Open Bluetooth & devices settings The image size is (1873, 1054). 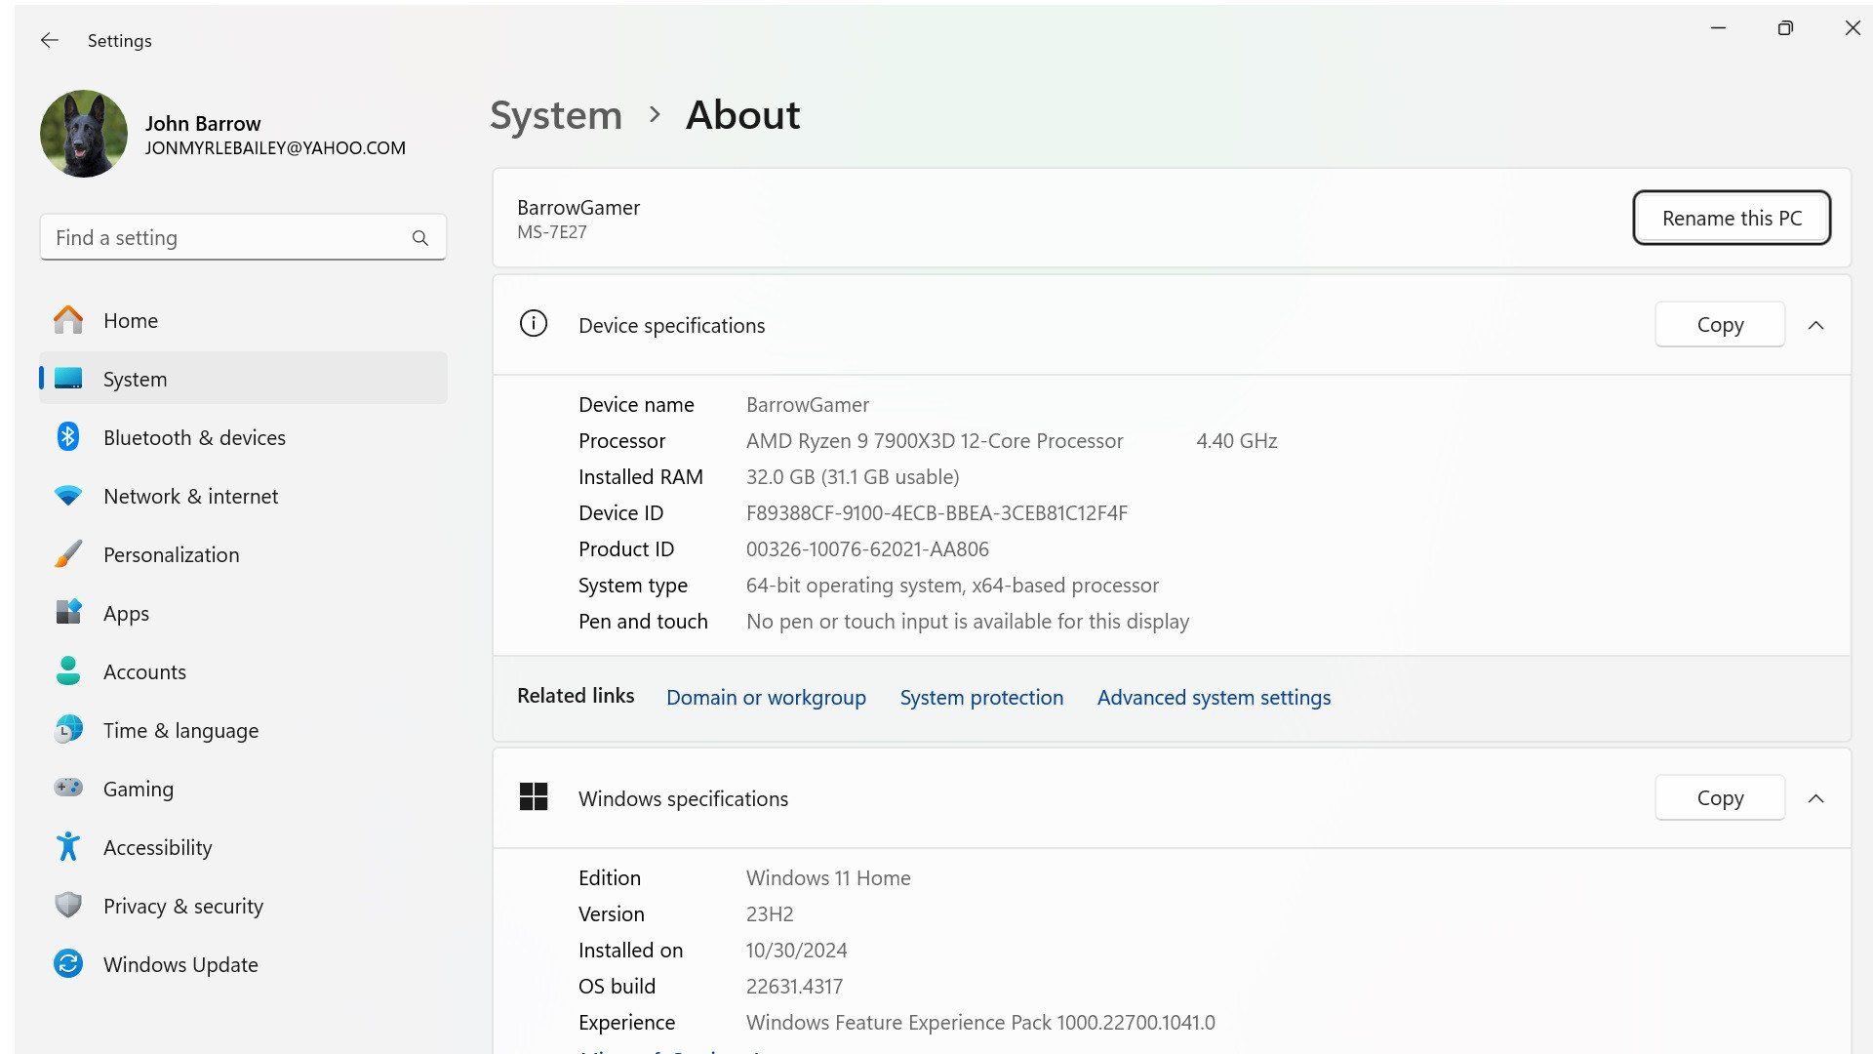click(243, 437)
